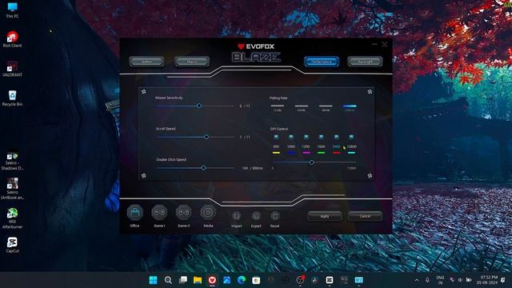Image resolution: width=512 pixels, height=288 pixels.
Task: Click the yellow swatch under 800 DPI
Action: pos(276,153)
